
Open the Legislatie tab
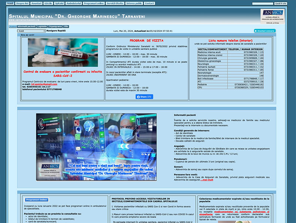[42, 27]
